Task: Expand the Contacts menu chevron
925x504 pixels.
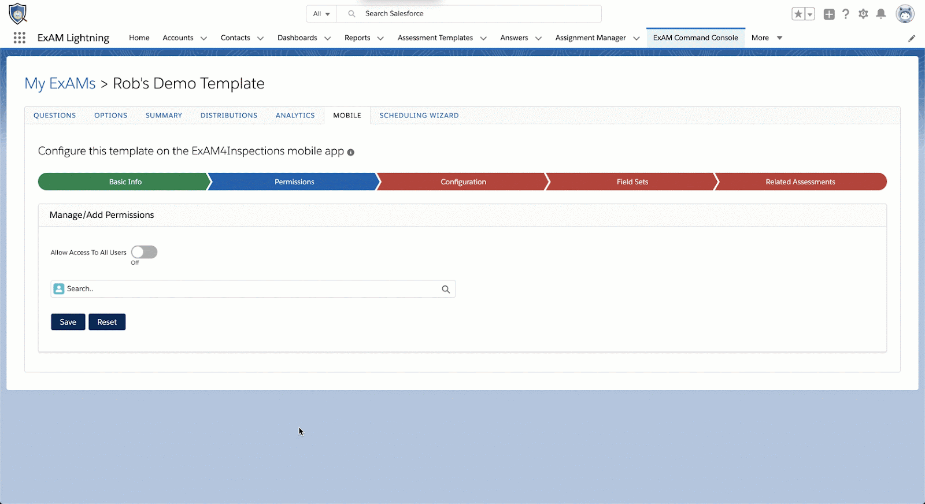Action: point(260,38)
